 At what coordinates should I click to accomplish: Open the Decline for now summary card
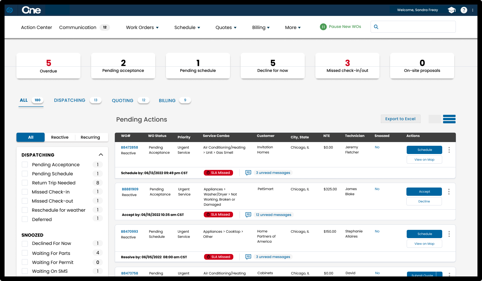(273, 66)
